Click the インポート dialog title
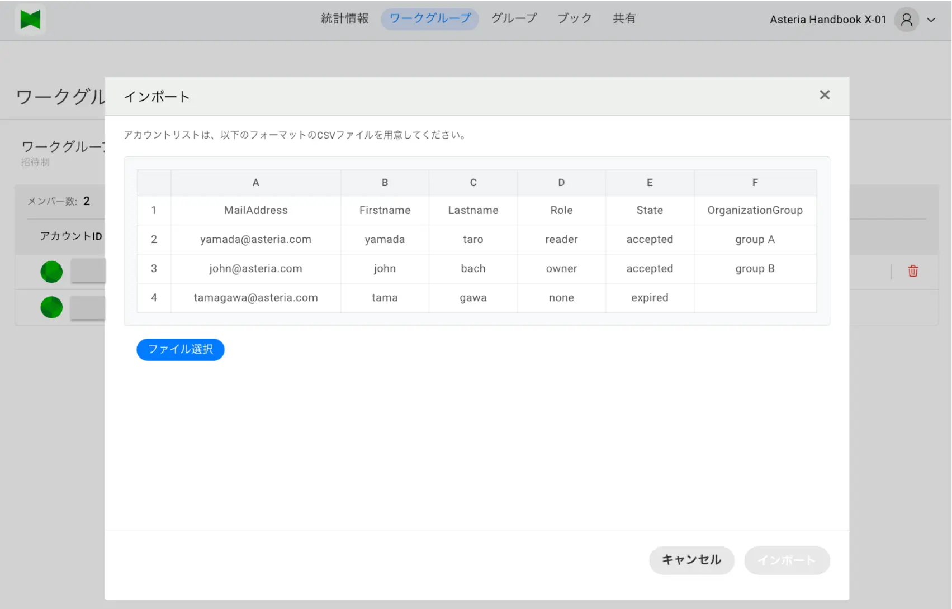 coord(157,97)
